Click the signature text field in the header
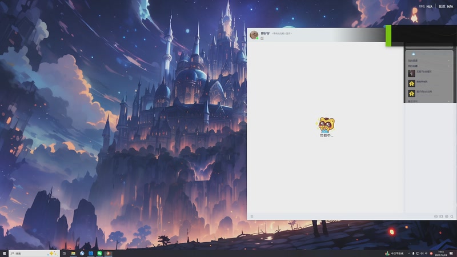This screenshot has height=257, width=457. tap(282, 34)
